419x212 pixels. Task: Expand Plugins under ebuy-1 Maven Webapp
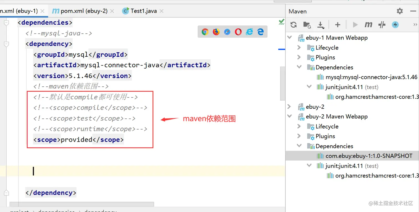point(299,57)
